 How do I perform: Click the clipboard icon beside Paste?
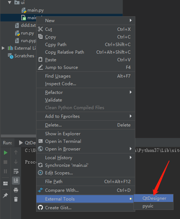(41, 59)
